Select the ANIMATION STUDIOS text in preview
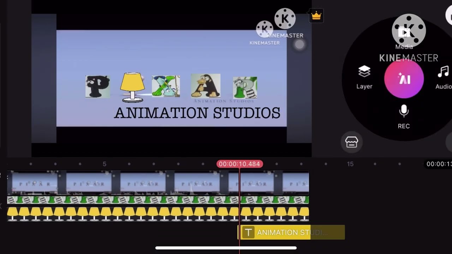Screen dimensions: 452x254 (197, 113)
